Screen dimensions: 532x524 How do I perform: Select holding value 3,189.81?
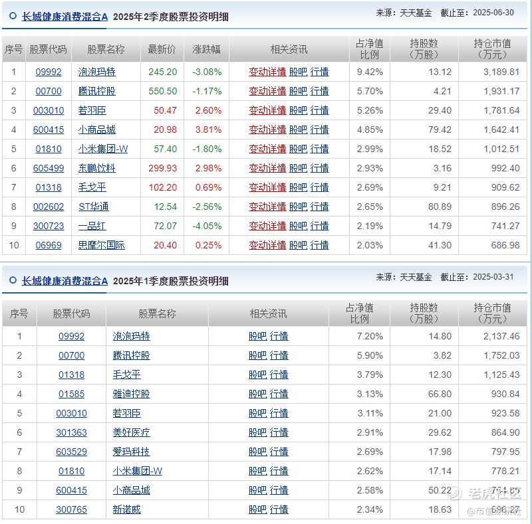pos(501,72)
